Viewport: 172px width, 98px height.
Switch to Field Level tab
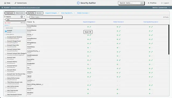point(10,13)
